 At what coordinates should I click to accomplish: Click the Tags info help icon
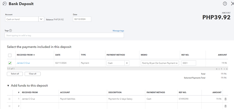pyautogui.click(x=10, y=30)
